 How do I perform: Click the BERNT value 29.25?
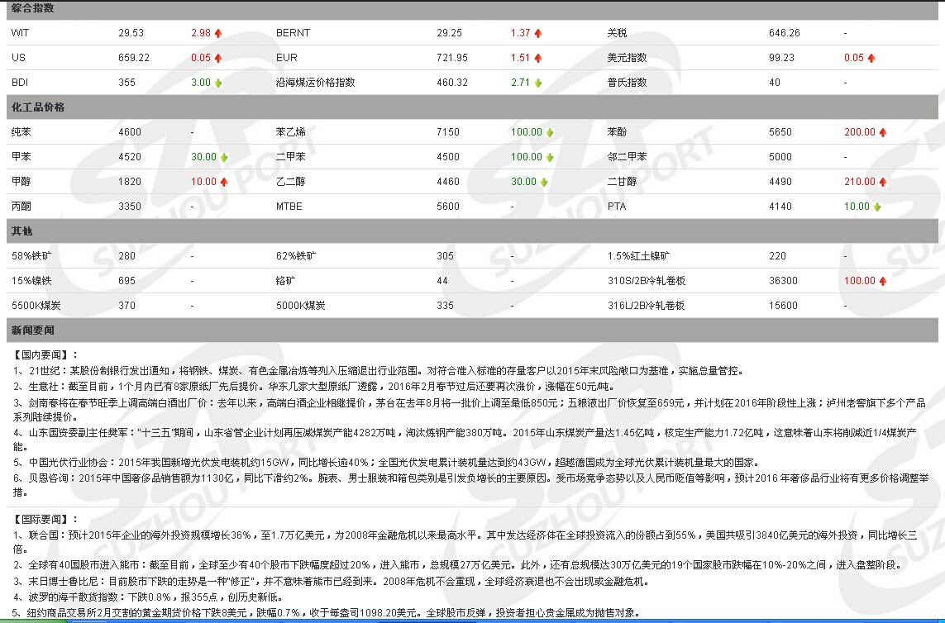tap(450, 33)
